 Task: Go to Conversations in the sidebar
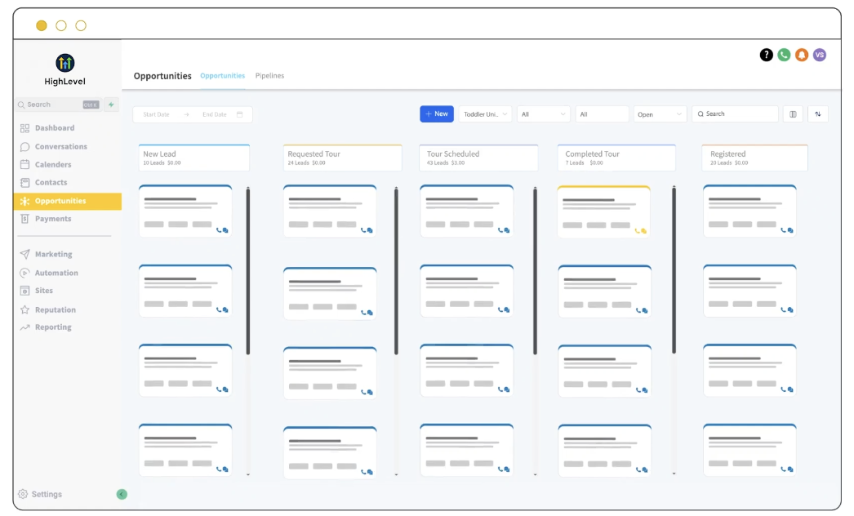[x=60, y=147]
